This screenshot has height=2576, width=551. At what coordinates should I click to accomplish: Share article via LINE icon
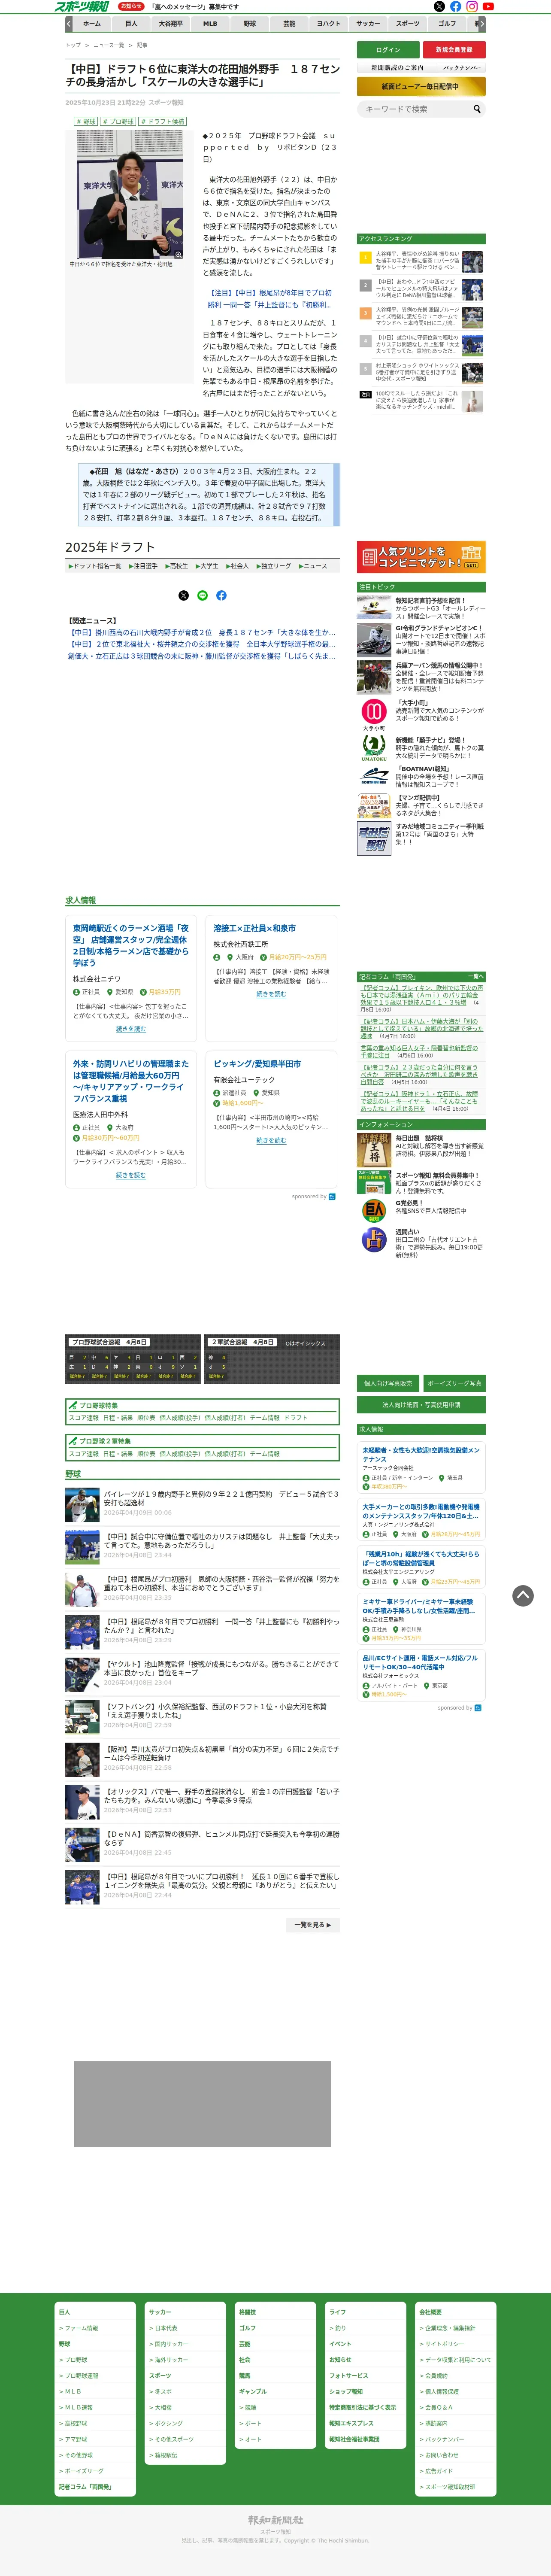[202, 595]
